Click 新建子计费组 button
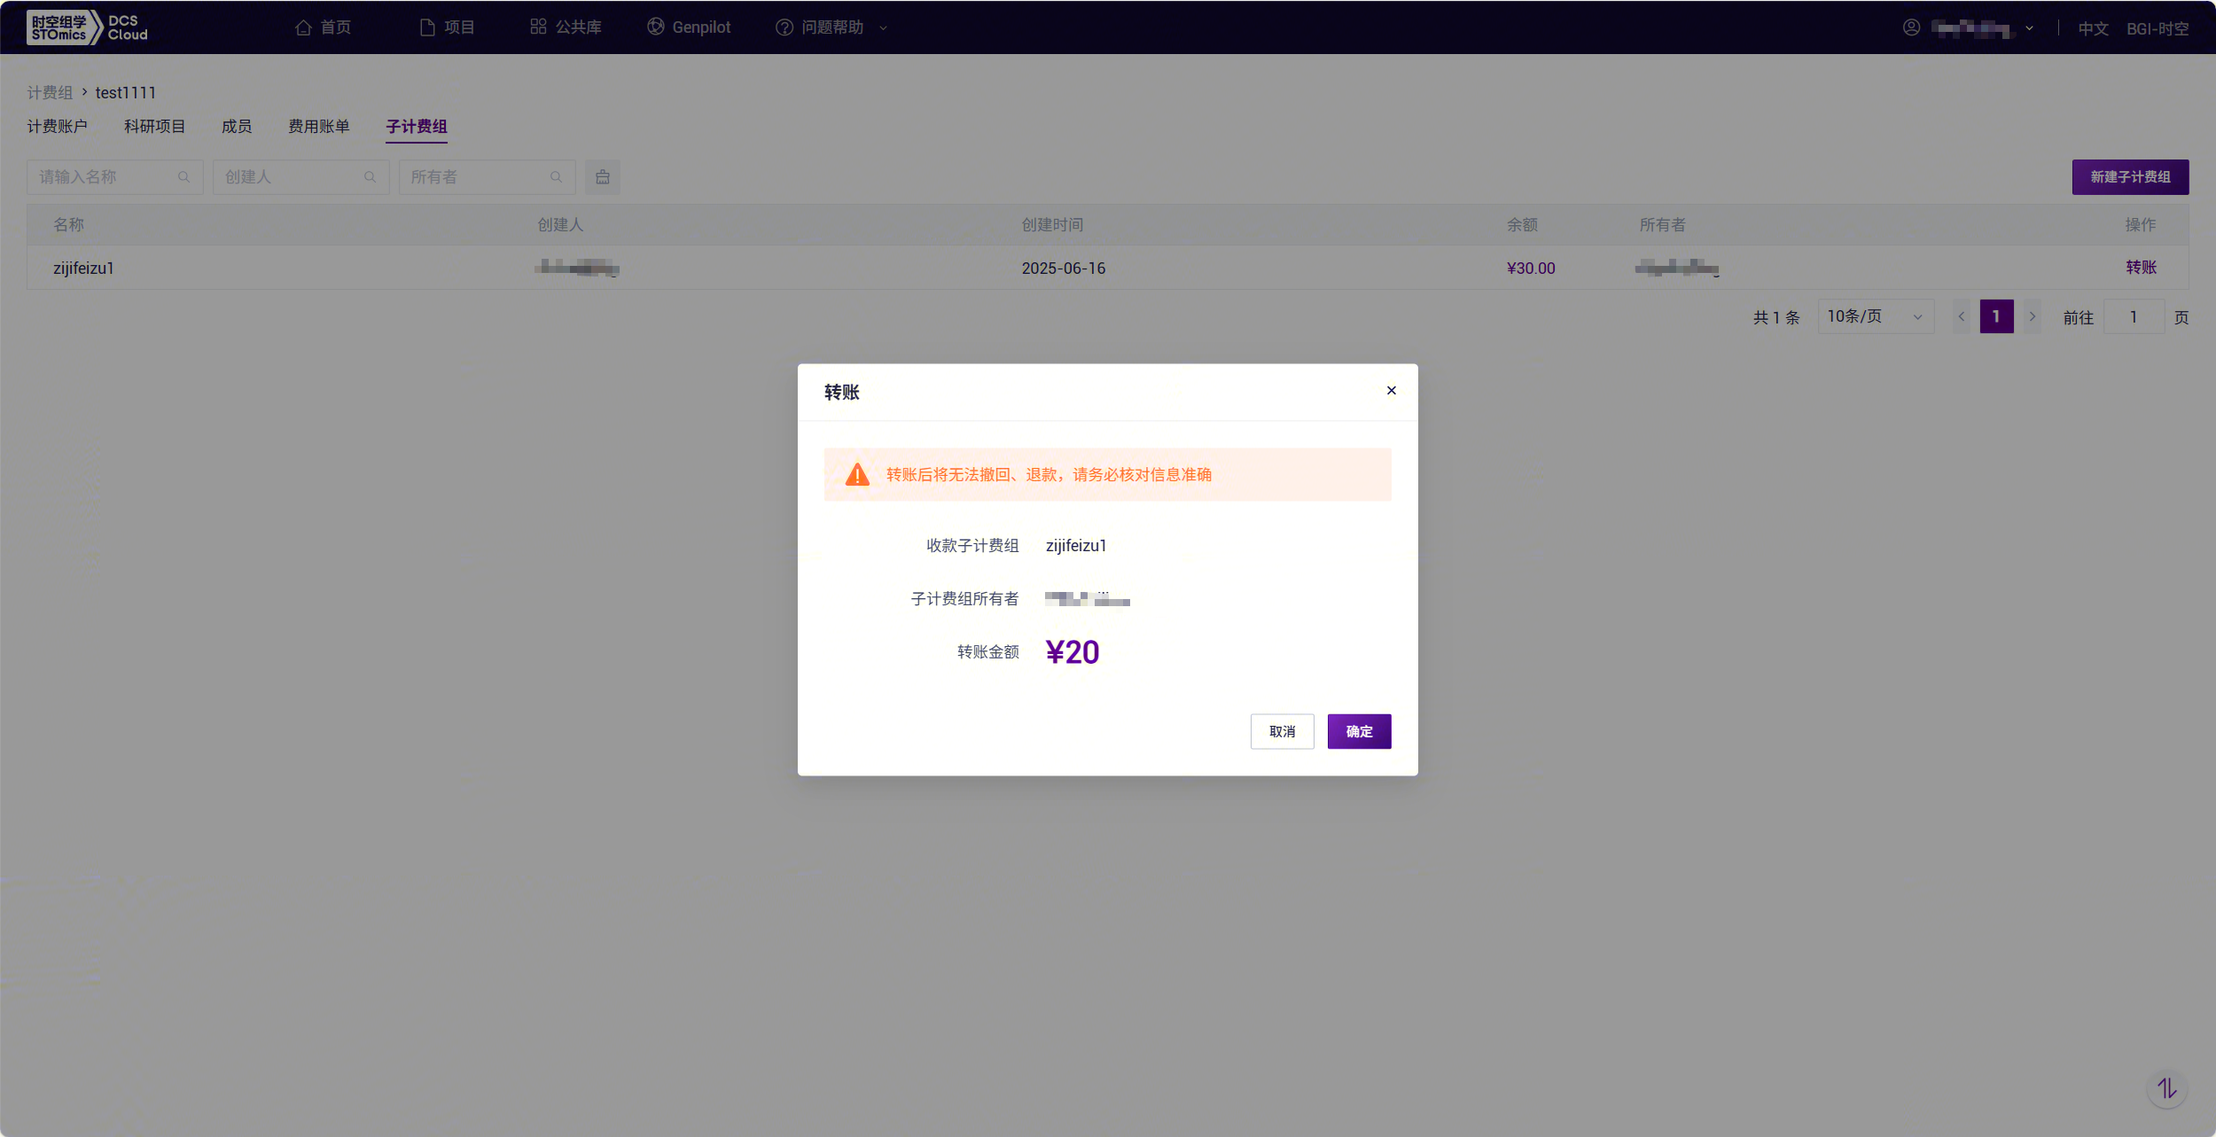Viewport: 2216px width, 1137px height. pyautogui.click(x=2130, y=177)
